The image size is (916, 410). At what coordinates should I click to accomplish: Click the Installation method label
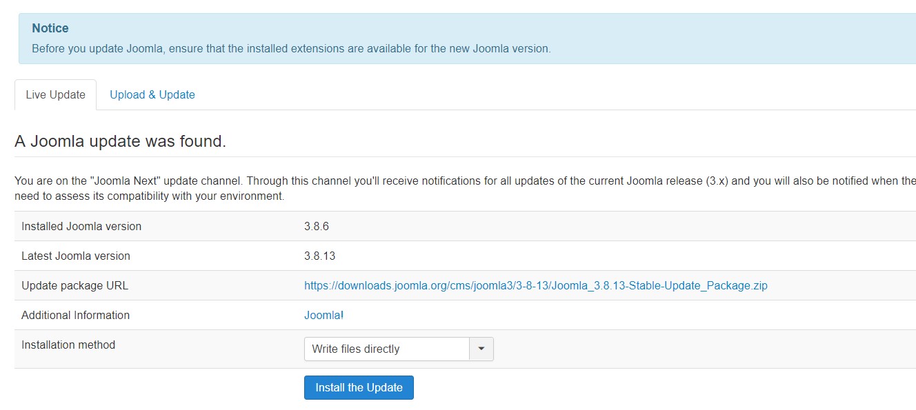click(68, 345)
